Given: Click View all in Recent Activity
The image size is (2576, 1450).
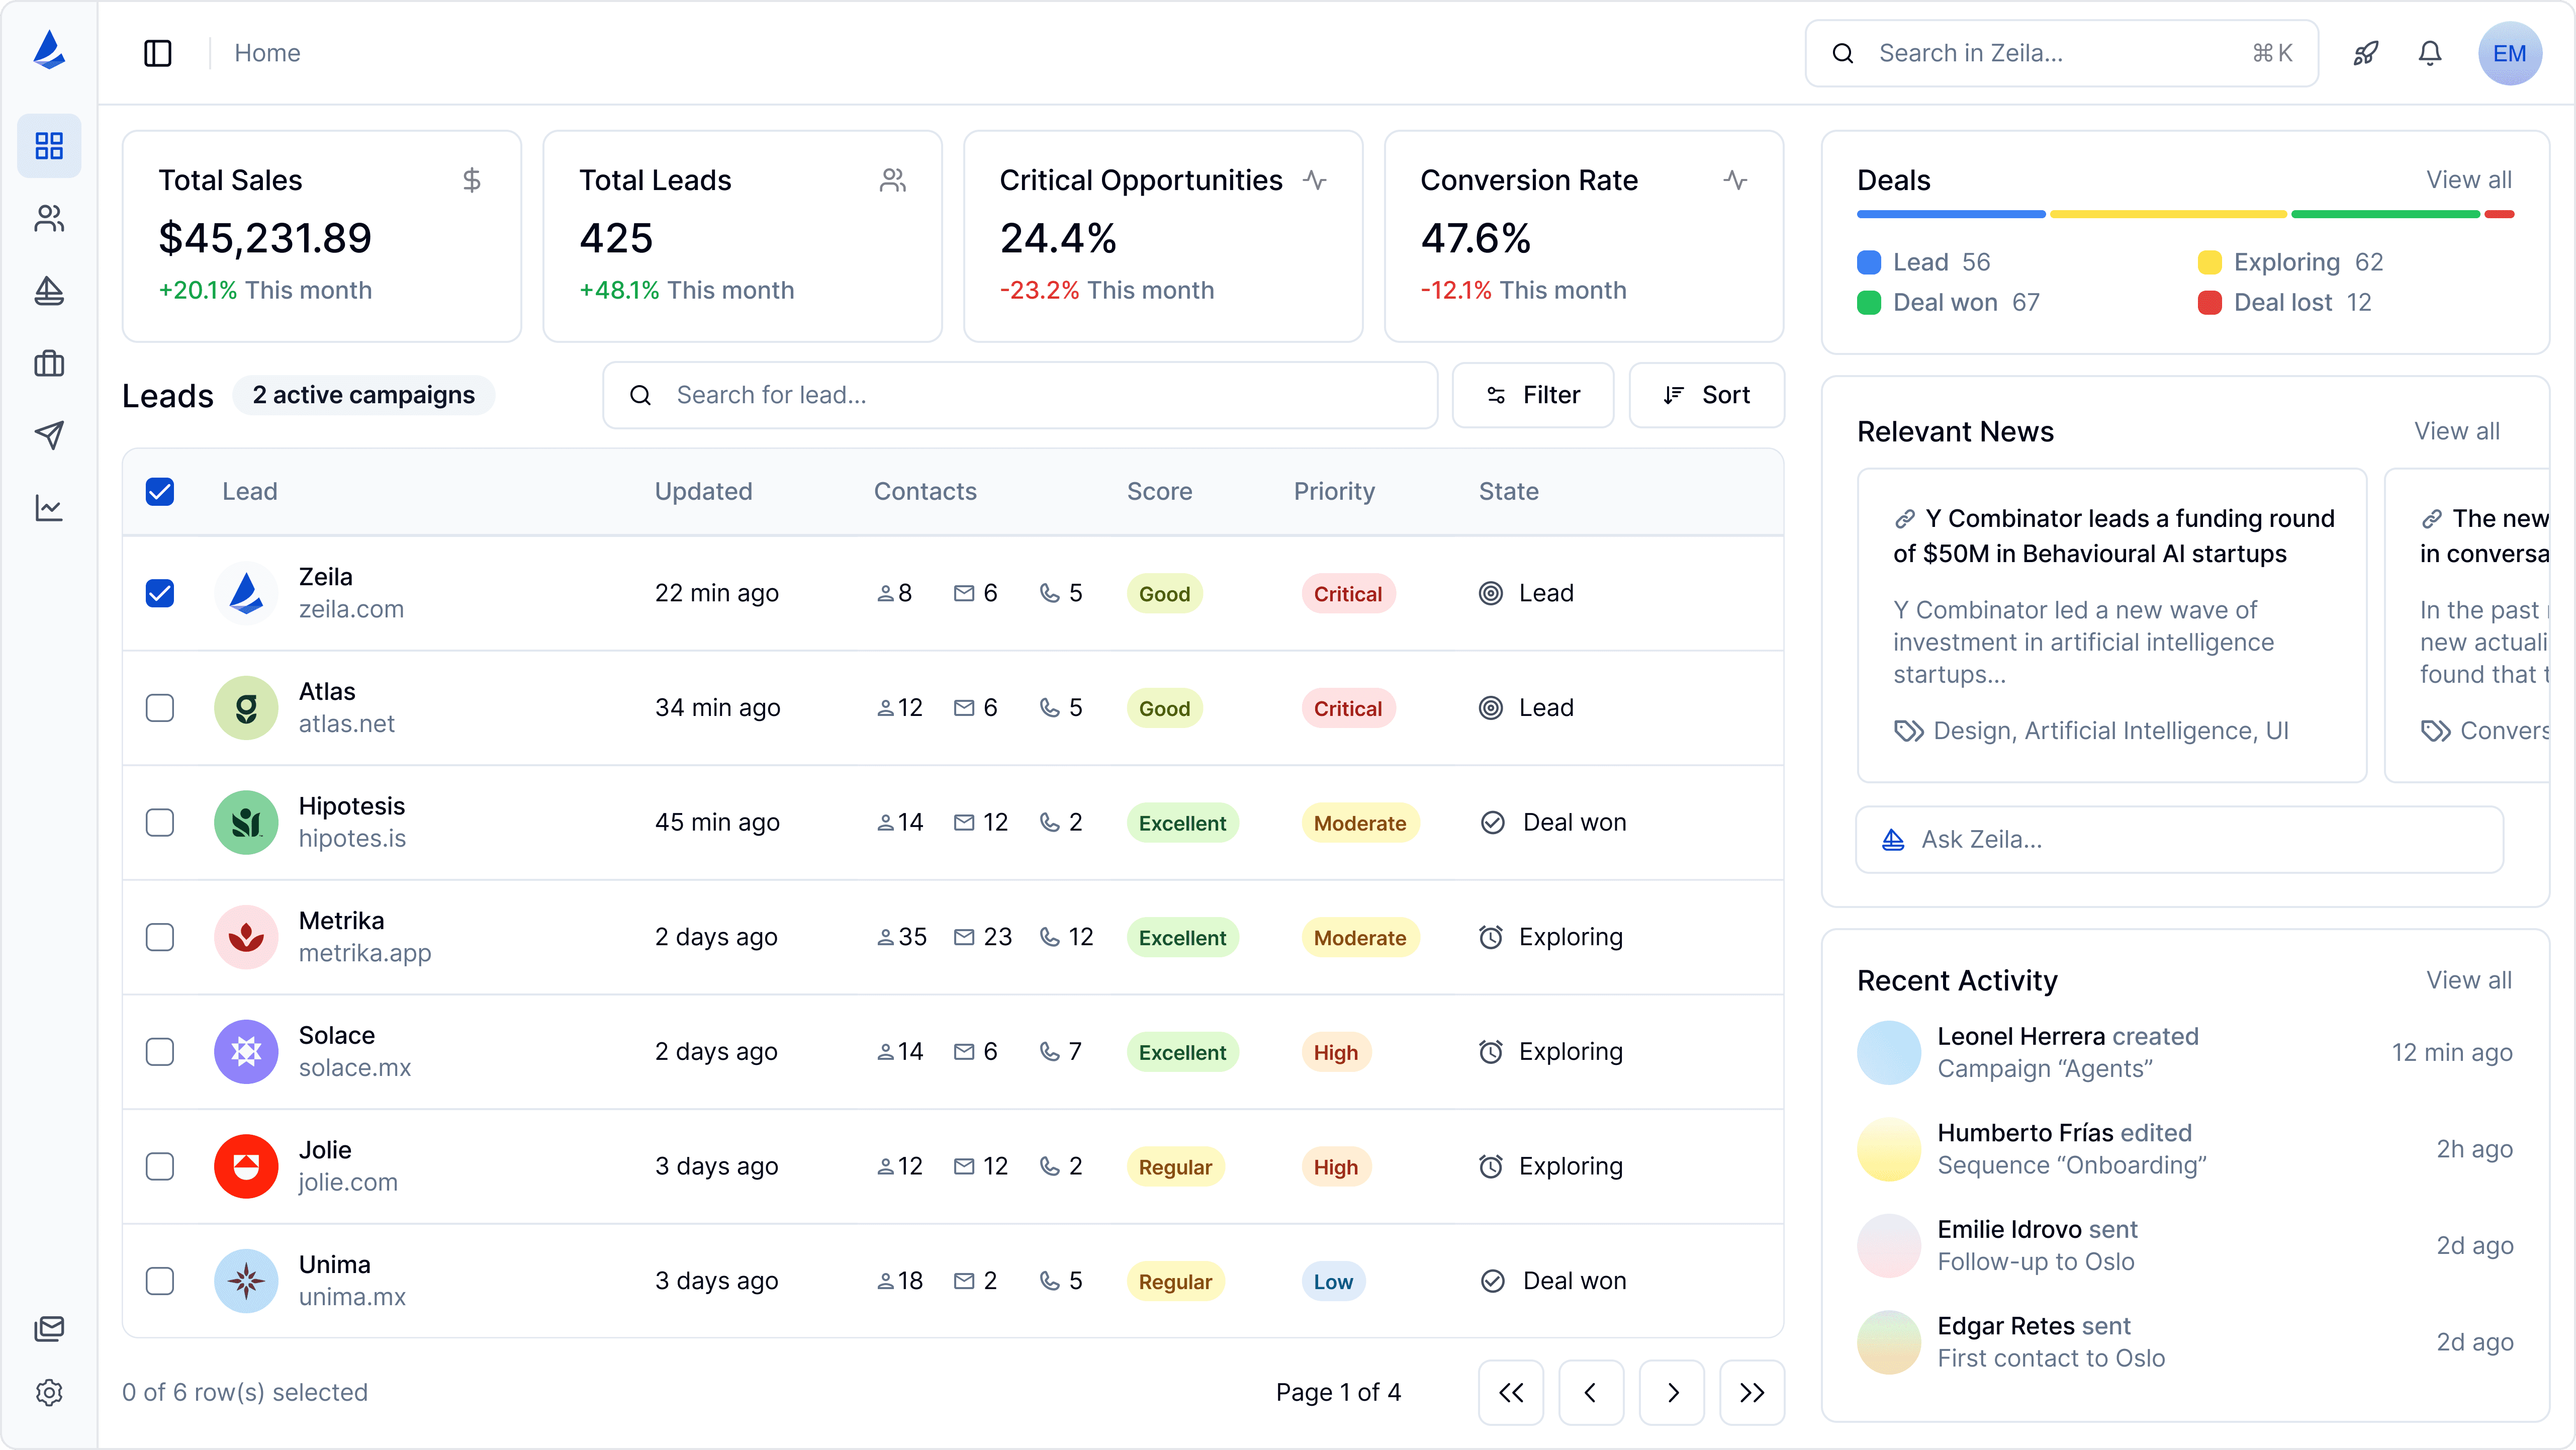Looking at the screenshot, I should coord(2468,980).
